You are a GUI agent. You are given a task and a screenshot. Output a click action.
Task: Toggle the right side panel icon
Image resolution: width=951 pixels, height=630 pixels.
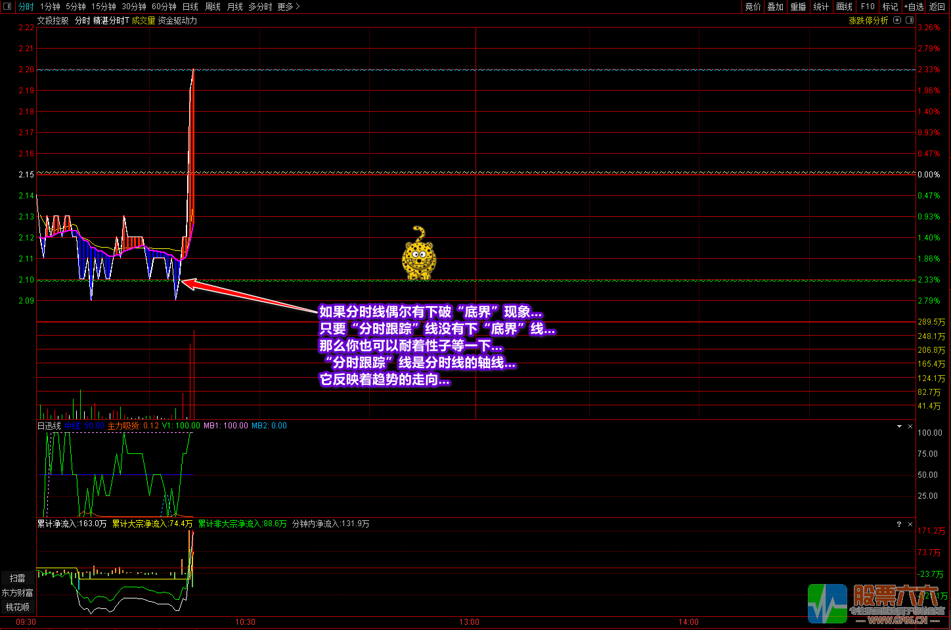(910, 20)
